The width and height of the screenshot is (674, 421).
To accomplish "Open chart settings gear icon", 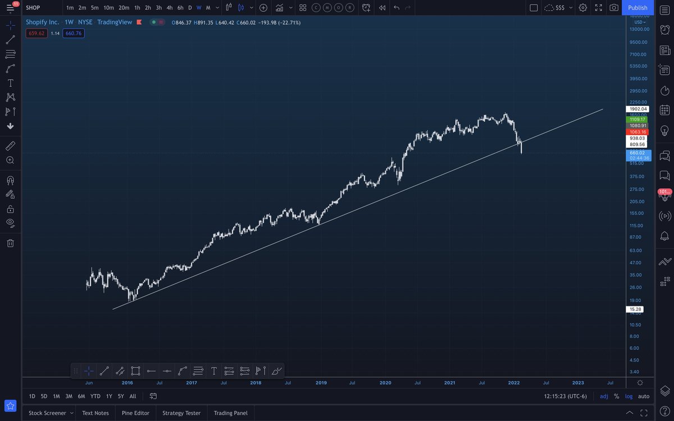I will [x=583, y=8].
